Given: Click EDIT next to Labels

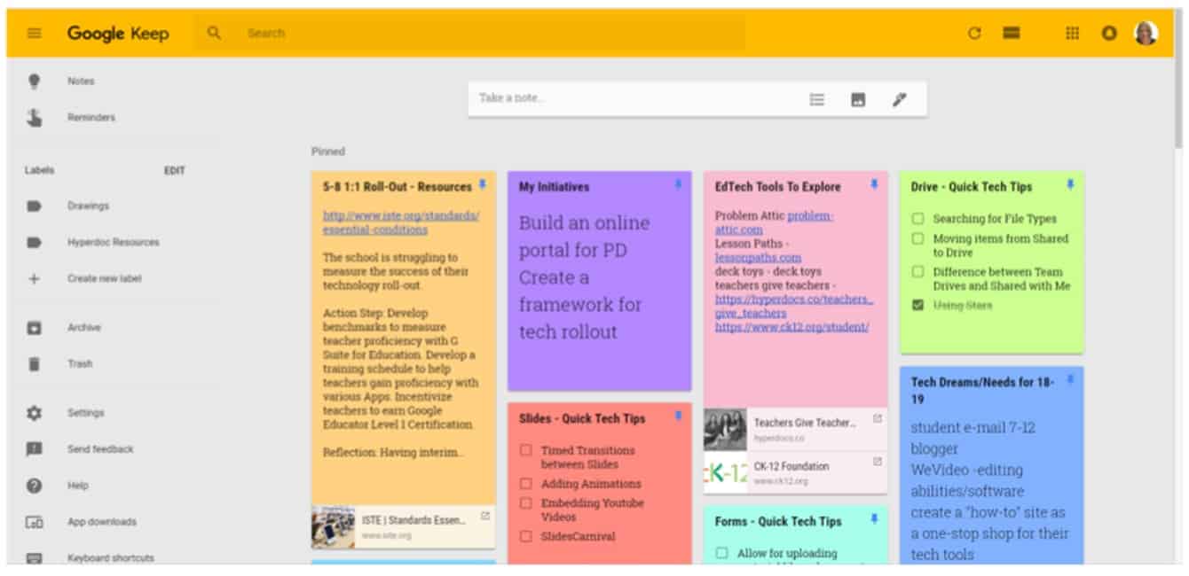Looking at the screenshot, I should pos(175,171).
